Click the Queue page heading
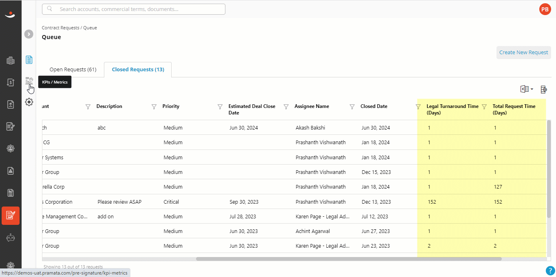This screenshot has height=277, width=556. (51, 37)
